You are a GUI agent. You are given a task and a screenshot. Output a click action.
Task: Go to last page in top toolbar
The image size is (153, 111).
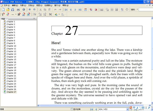pos(80,9)
